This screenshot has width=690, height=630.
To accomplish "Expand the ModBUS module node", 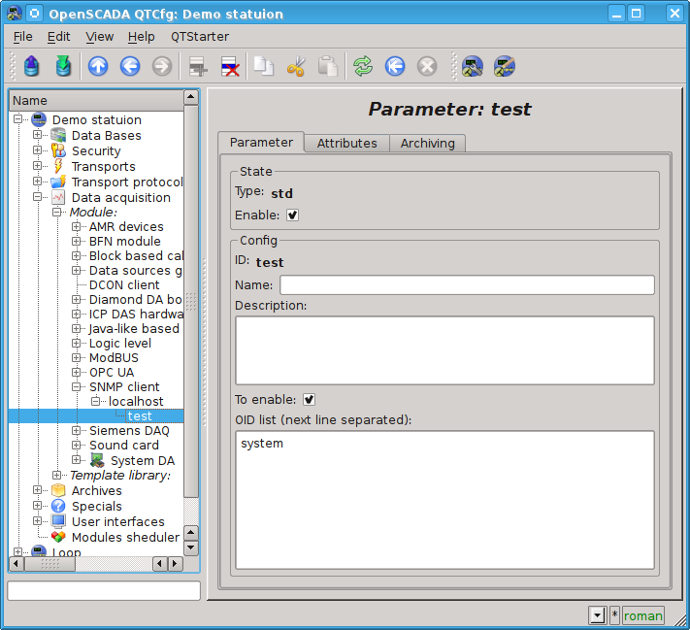I will (77, 358).
